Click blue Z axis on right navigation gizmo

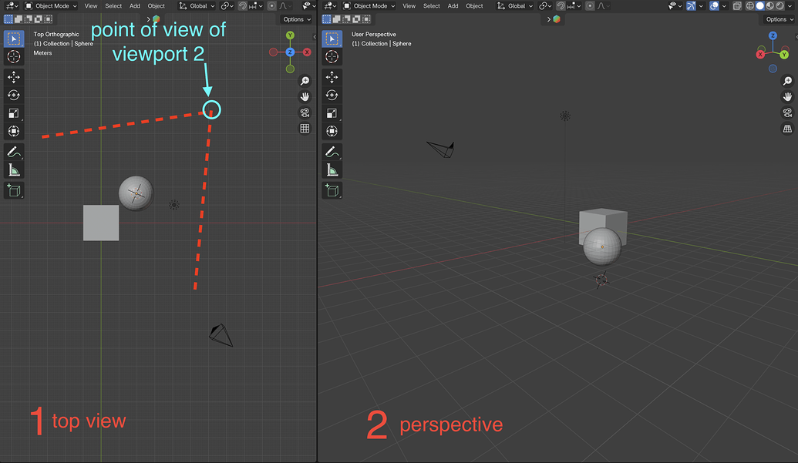pyautogui.click(x=773, y=35)
